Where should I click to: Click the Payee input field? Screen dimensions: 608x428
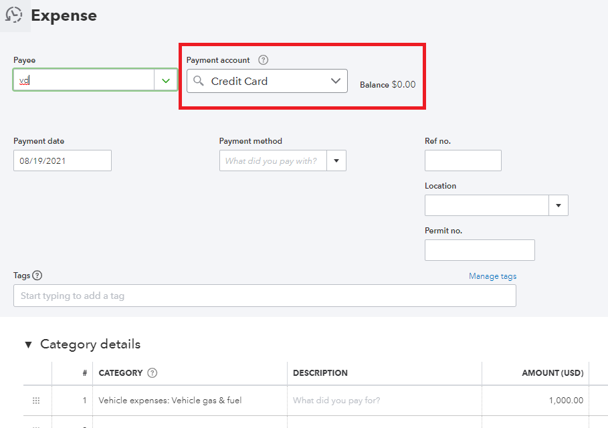84,81
